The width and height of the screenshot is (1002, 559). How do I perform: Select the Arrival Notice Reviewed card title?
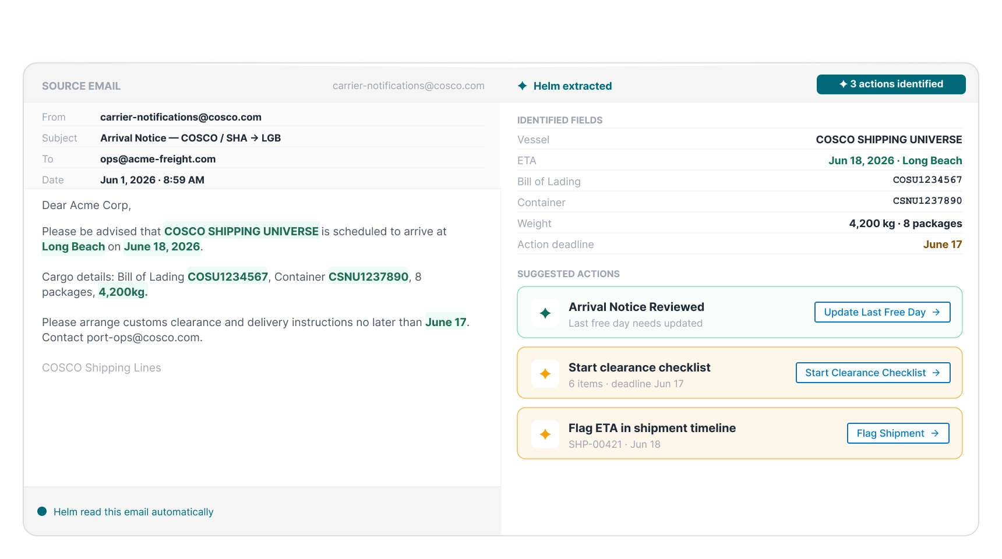pyautogui.click(x=636, y=307)
